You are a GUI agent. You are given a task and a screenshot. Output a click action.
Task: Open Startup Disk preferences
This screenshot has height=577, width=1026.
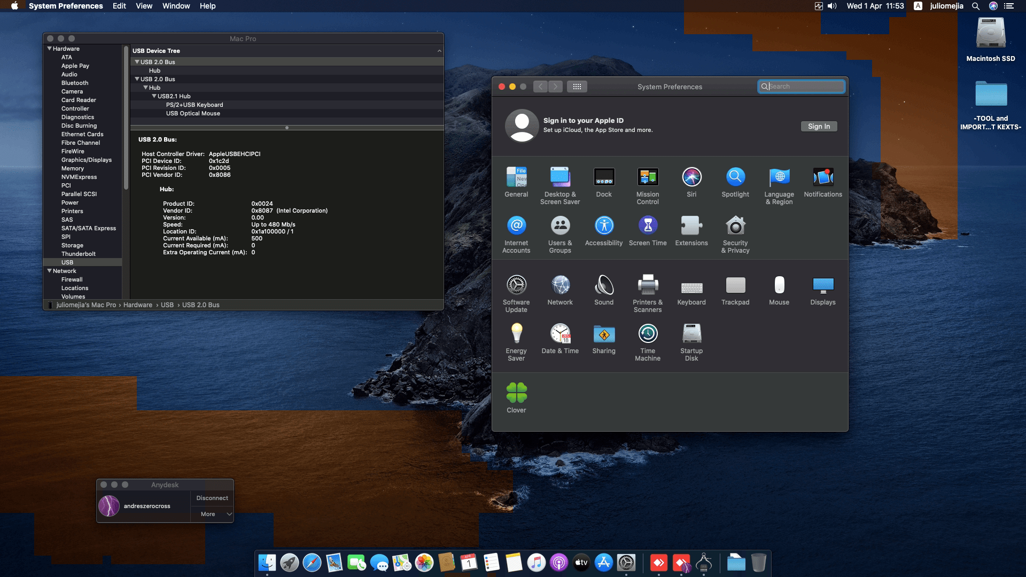(x=691, y=332)
